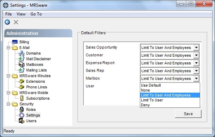
Task: Select Billing in the tree
Action: tap(24, 42)
